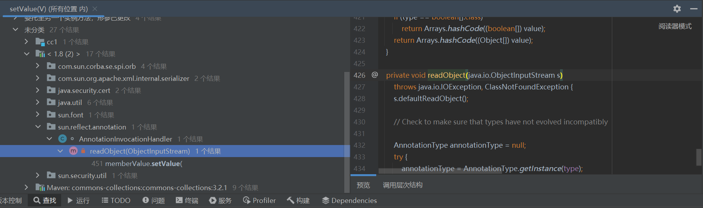Close the setValue(V) usages tab

pyautogui.click(x=95, y=9)
